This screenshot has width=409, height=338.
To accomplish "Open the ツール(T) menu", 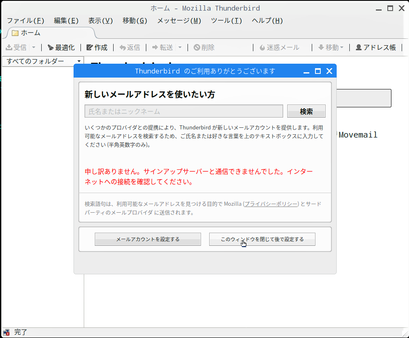I will coord(226,20).
